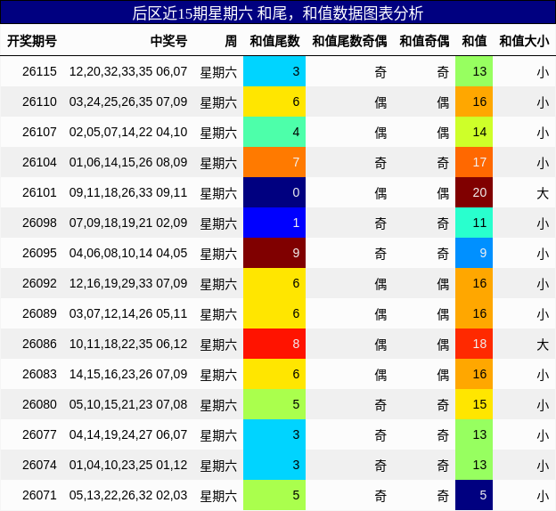Image resolution: width=556 pixels, height=511 pixels.
Task: Select the 开奖期号 column header
Action: coord(32,41)
